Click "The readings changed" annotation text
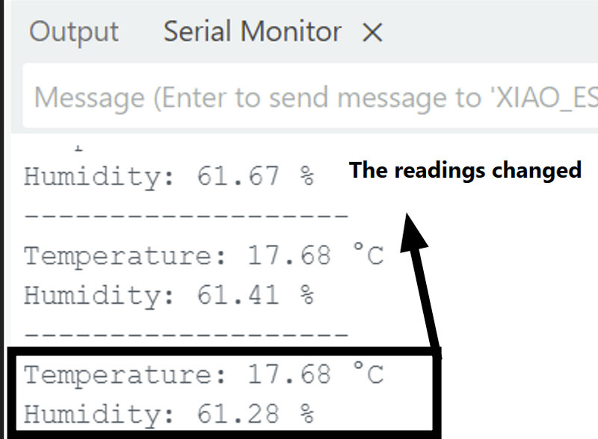This screenshot has height=439, width=598. (465, 170)
